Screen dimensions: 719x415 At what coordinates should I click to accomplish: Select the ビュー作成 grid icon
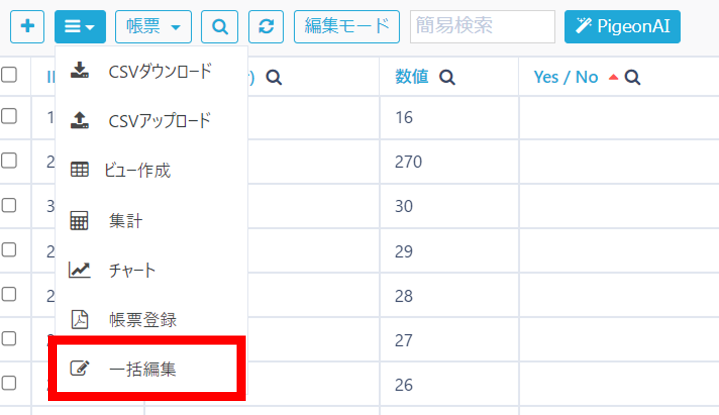tap(80, 170)
